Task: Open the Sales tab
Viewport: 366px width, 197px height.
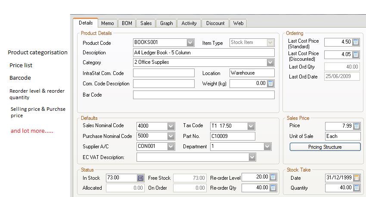Action: pyautogui.click(x=146, y=23)
